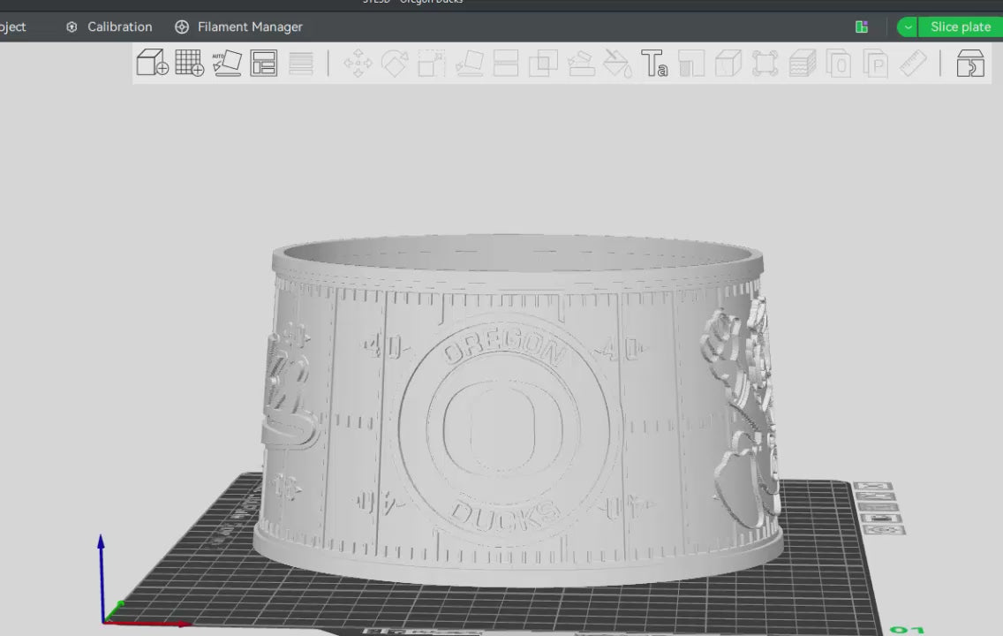Select the Rotate tool
Screen dimensions: 1003x636
395,64
